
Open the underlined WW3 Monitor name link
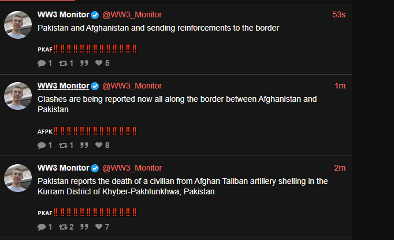coord(64,86)
